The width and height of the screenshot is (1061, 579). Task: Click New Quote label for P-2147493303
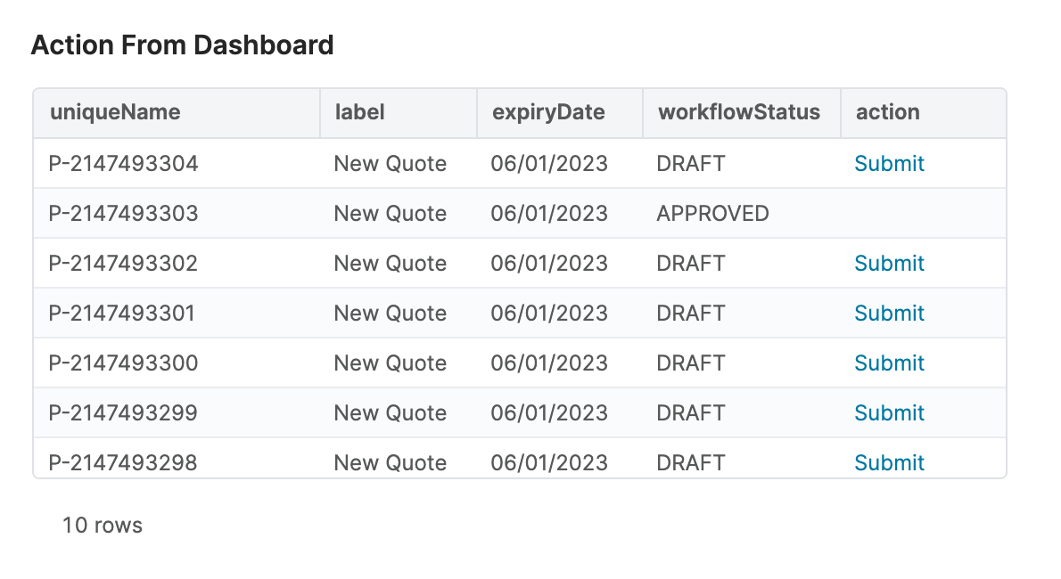coord(390,214)
